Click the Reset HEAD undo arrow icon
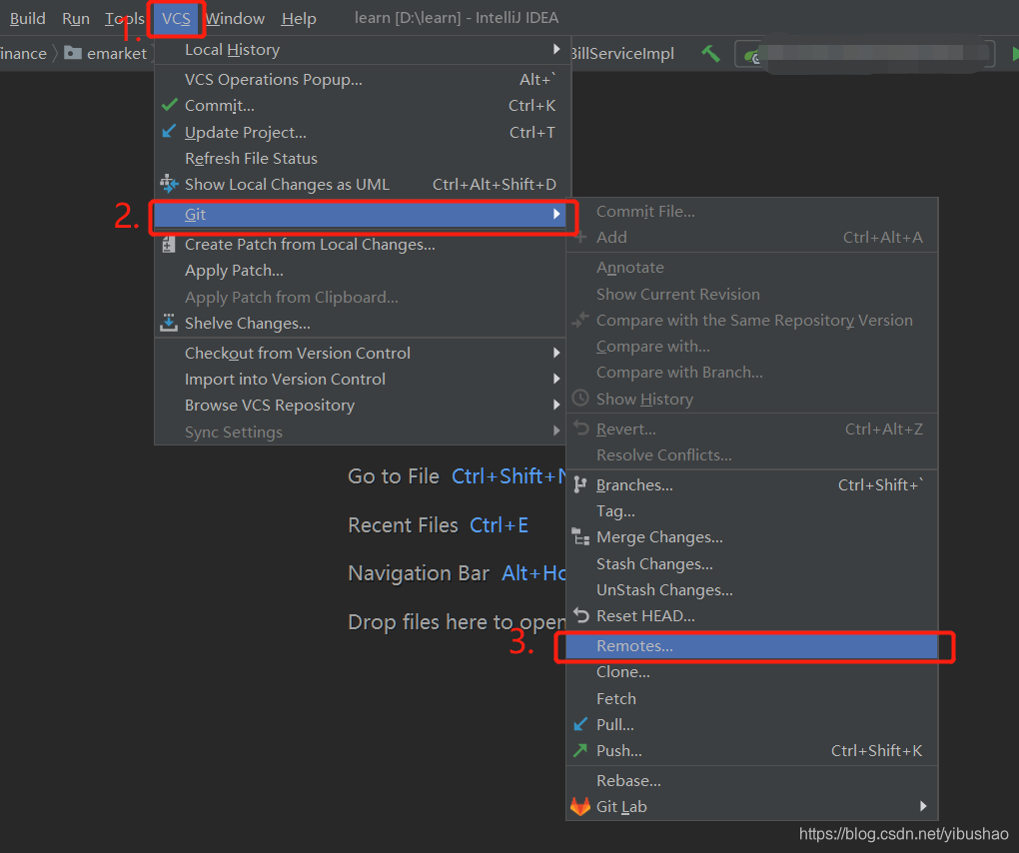1019x853 pixels. [581, 615]
